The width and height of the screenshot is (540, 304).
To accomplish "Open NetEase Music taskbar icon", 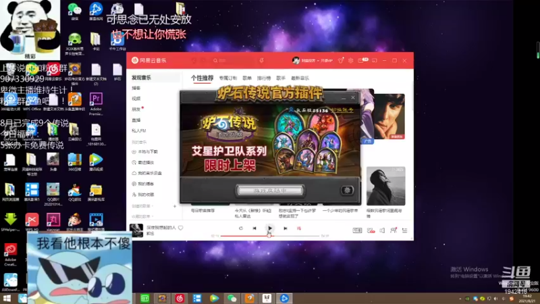I will 180,298.
